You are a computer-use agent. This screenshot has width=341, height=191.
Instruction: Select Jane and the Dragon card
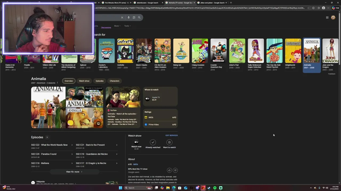coord(330,54)
